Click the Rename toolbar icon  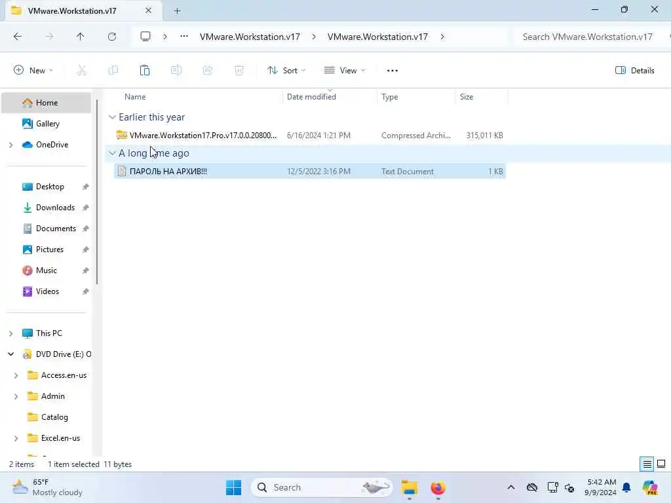pos(176,70)
